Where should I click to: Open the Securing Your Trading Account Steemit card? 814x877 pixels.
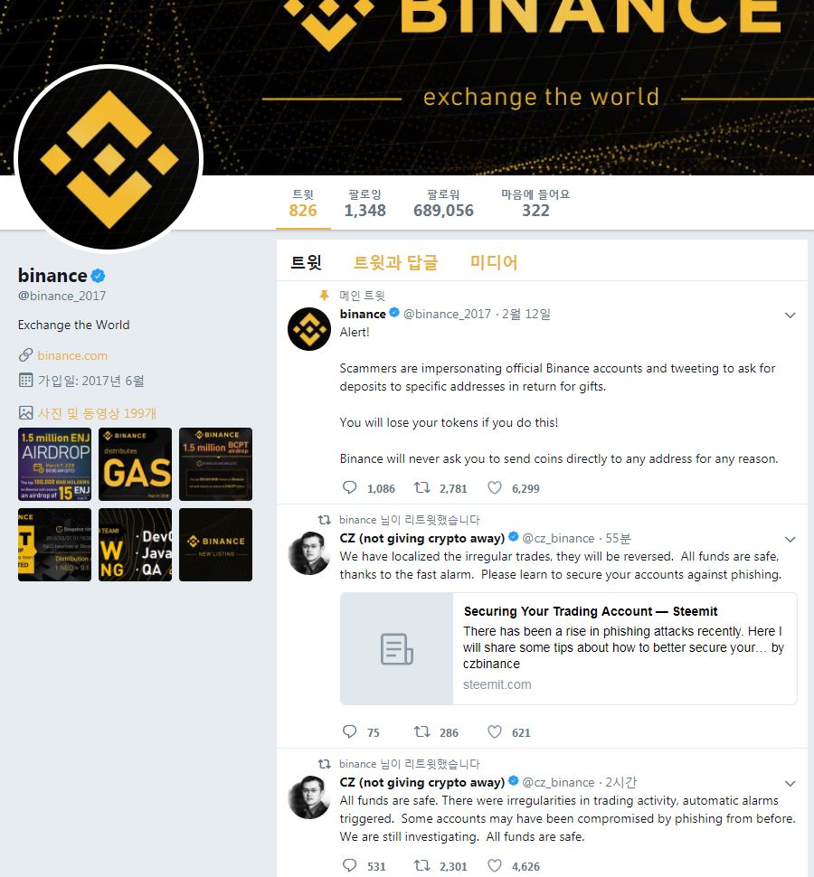click(568, 648)
